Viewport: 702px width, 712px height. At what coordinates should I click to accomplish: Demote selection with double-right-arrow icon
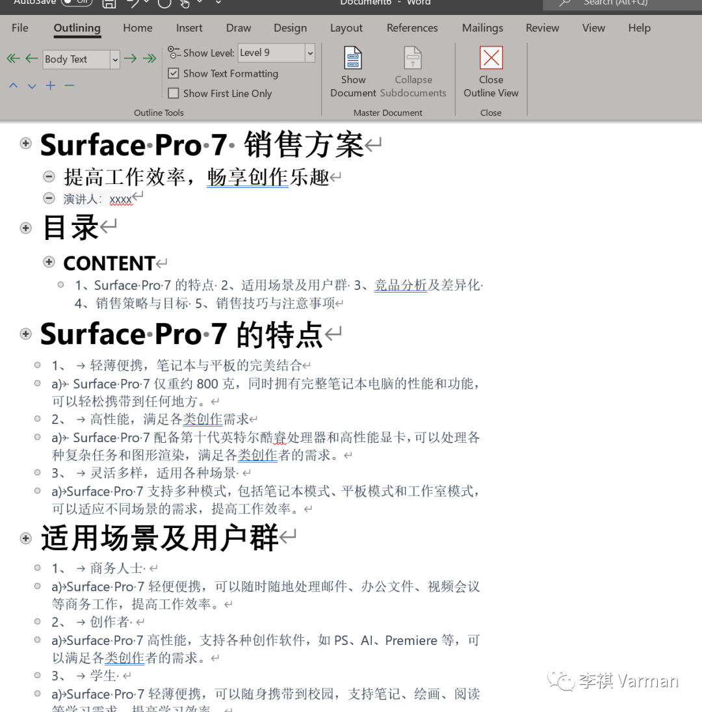149,58
